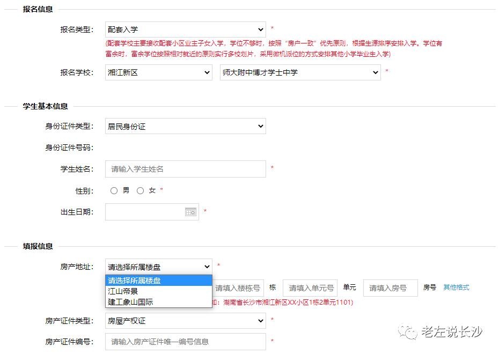
Task: Click the 出生日期 date input field
Action: 145,212
